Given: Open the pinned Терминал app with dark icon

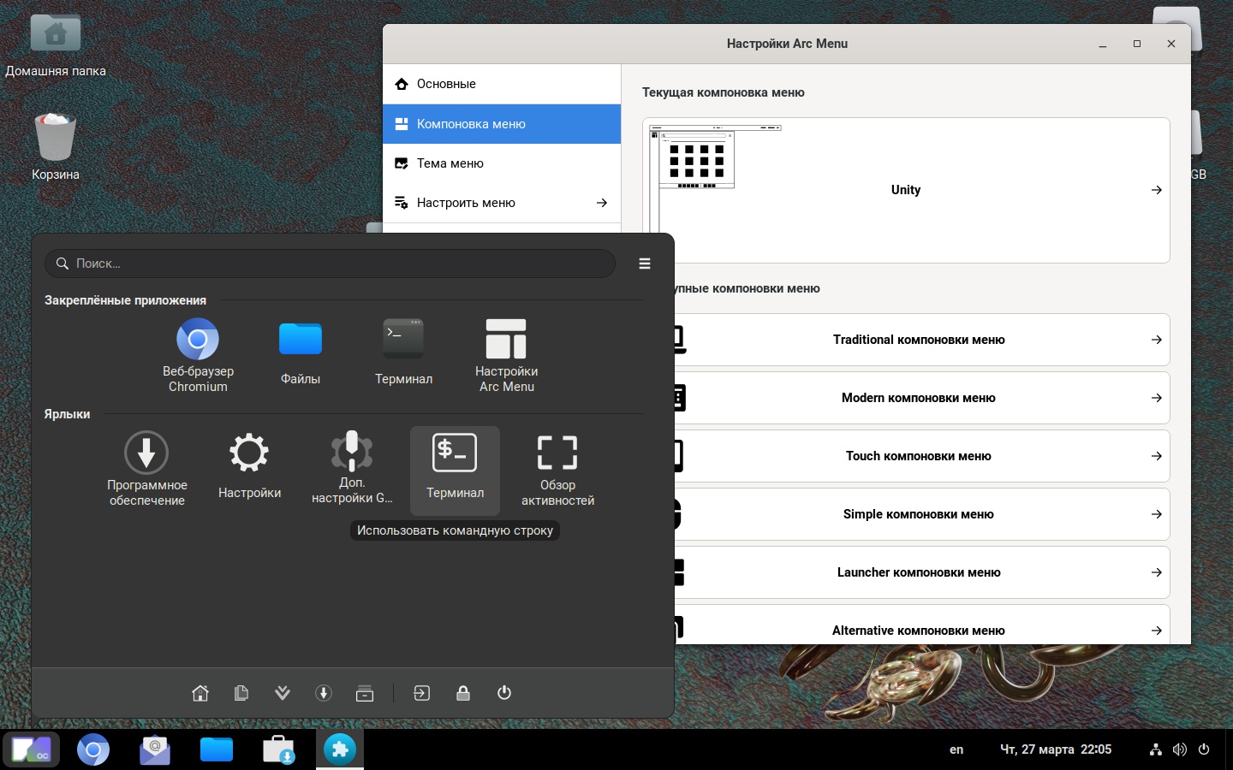Looking at the screenshot, I should point(403,355).
